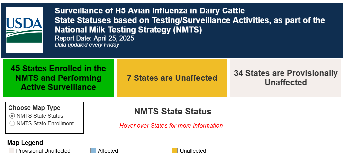The height and width of the screenshot is (156, 344).
Task: Click the blue Affected legend swatch
Action: [x=93, y=151]
